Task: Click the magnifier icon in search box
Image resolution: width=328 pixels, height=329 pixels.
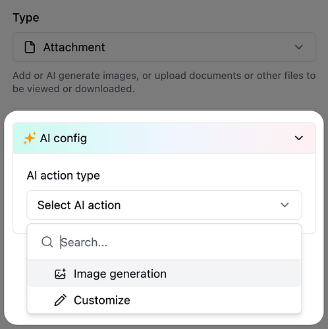Action: pos(47,242)
